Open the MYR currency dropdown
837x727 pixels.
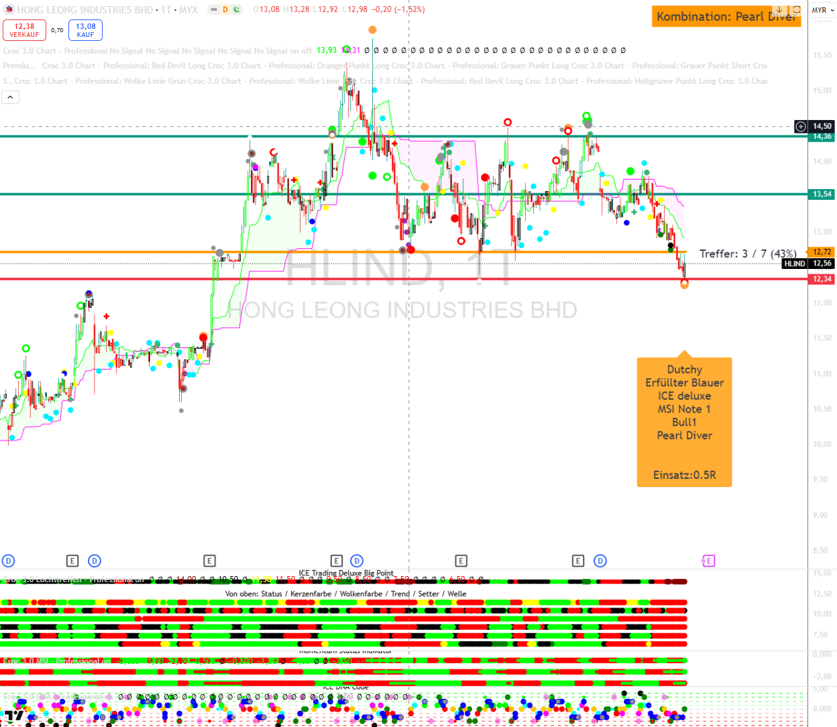(823, 10)
